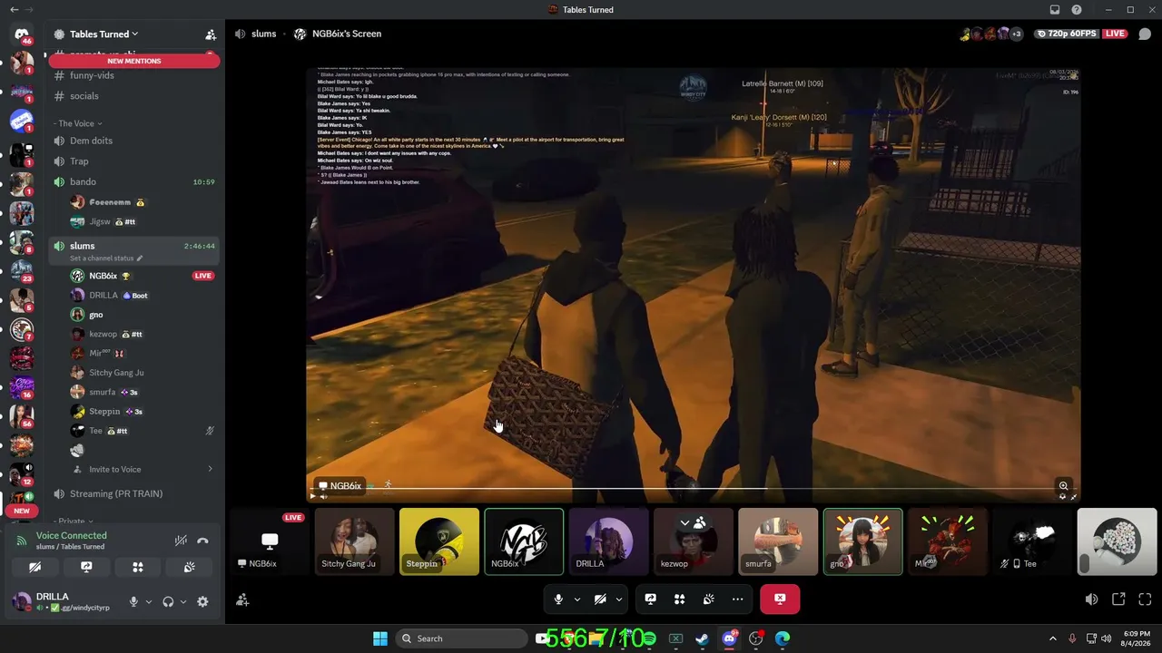Open the noise suppression icon in Voice Connected panel
The image size is (1162, 653).
(181, 541)
